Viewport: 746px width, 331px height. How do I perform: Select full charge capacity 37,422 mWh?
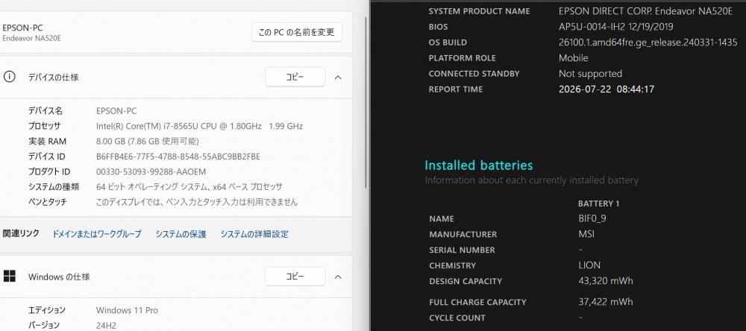[x=606, y=301]
